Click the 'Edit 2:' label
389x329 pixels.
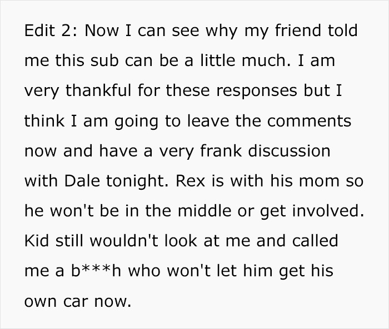[51, 31]
